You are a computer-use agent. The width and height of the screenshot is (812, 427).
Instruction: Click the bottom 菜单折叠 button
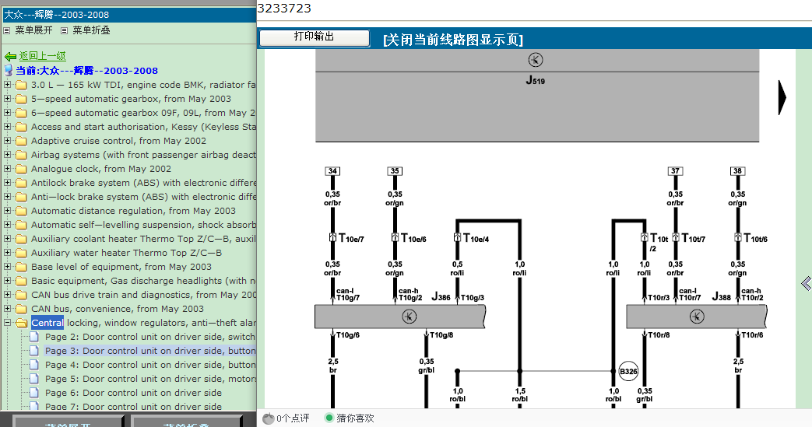click(186, 421)
